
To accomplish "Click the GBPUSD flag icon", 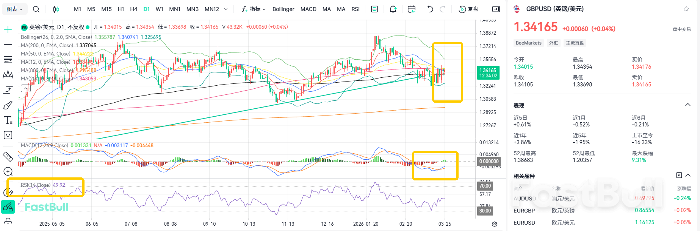I will tap(517, 9).
